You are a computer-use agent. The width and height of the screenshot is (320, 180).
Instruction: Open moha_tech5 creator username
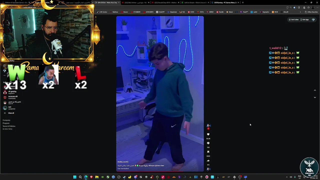pos(123,162)
